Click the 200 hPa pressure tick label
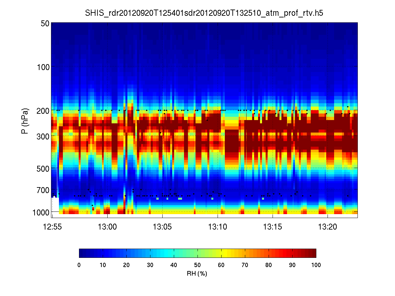 click(41, 111)
